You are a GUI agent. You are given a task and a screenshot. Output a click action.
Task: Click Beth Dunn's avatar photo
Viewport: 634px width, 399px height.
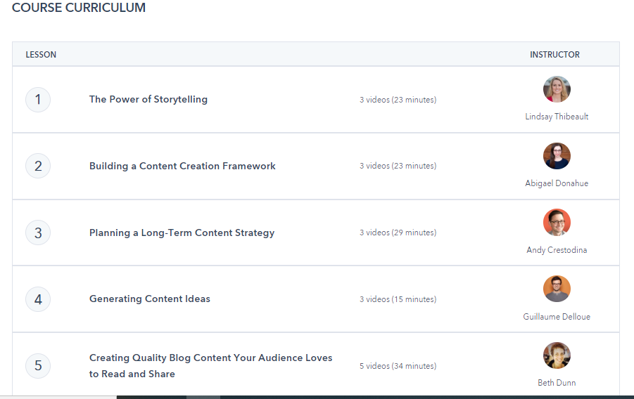click(557, 355)
